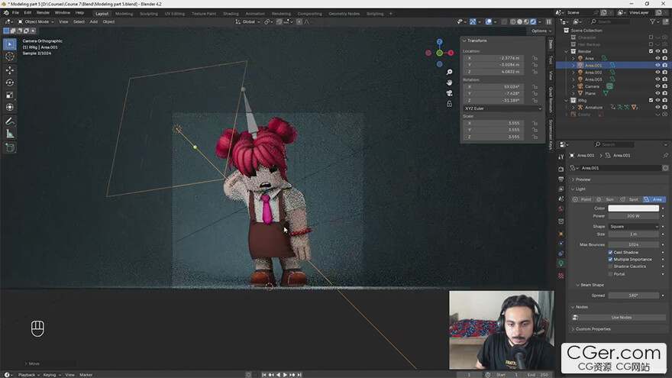Lock the Scale Y value

click(x=535, y=130)
